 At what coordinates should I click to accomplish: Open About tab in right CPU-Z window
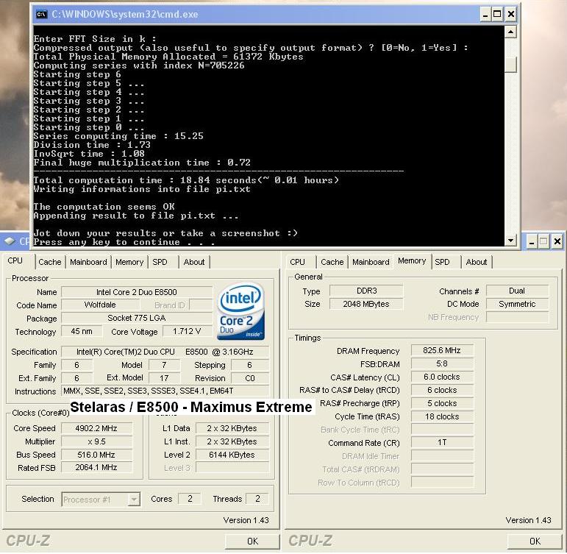click(477, 262)
